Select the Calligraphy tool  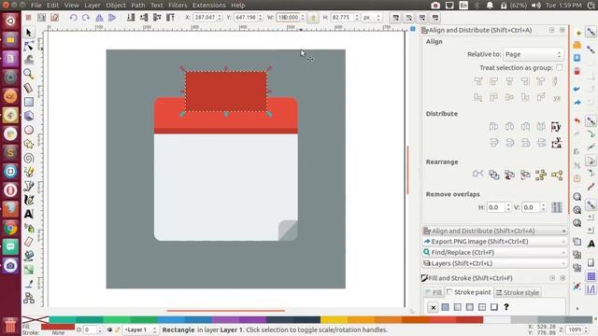click(x=29, y=200)
